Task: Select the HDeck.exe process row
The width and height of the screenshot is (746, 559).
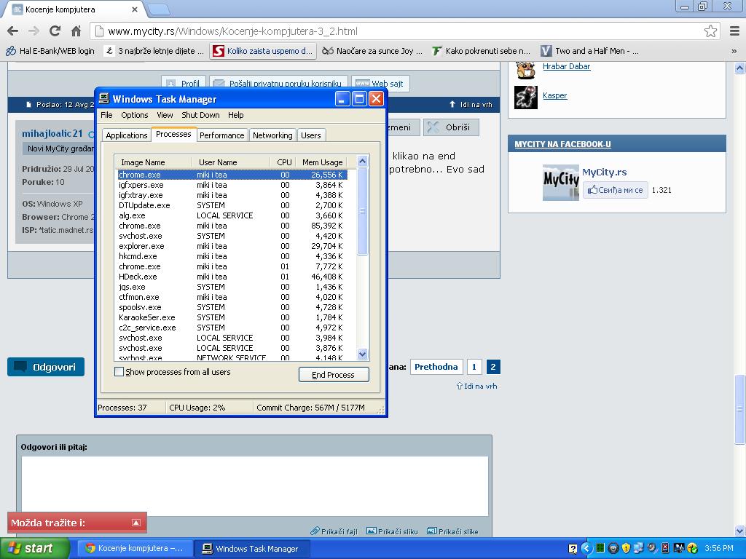Action: click(232, 277)
